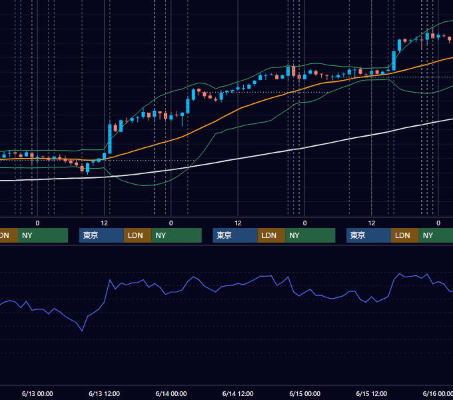Click the 6/14 12:00 date label
The image size is (453, 400).
238,393
